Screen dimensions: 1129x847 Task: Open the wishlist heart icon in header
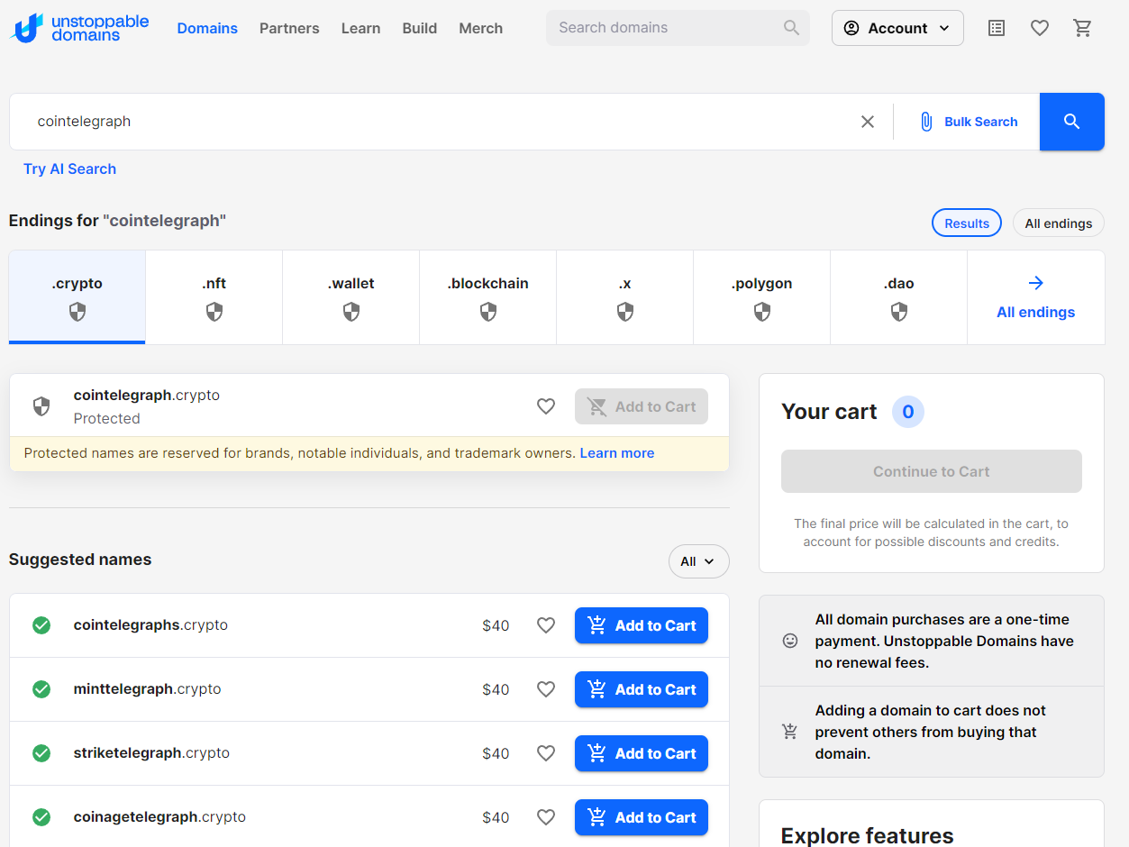(1040, 28)
